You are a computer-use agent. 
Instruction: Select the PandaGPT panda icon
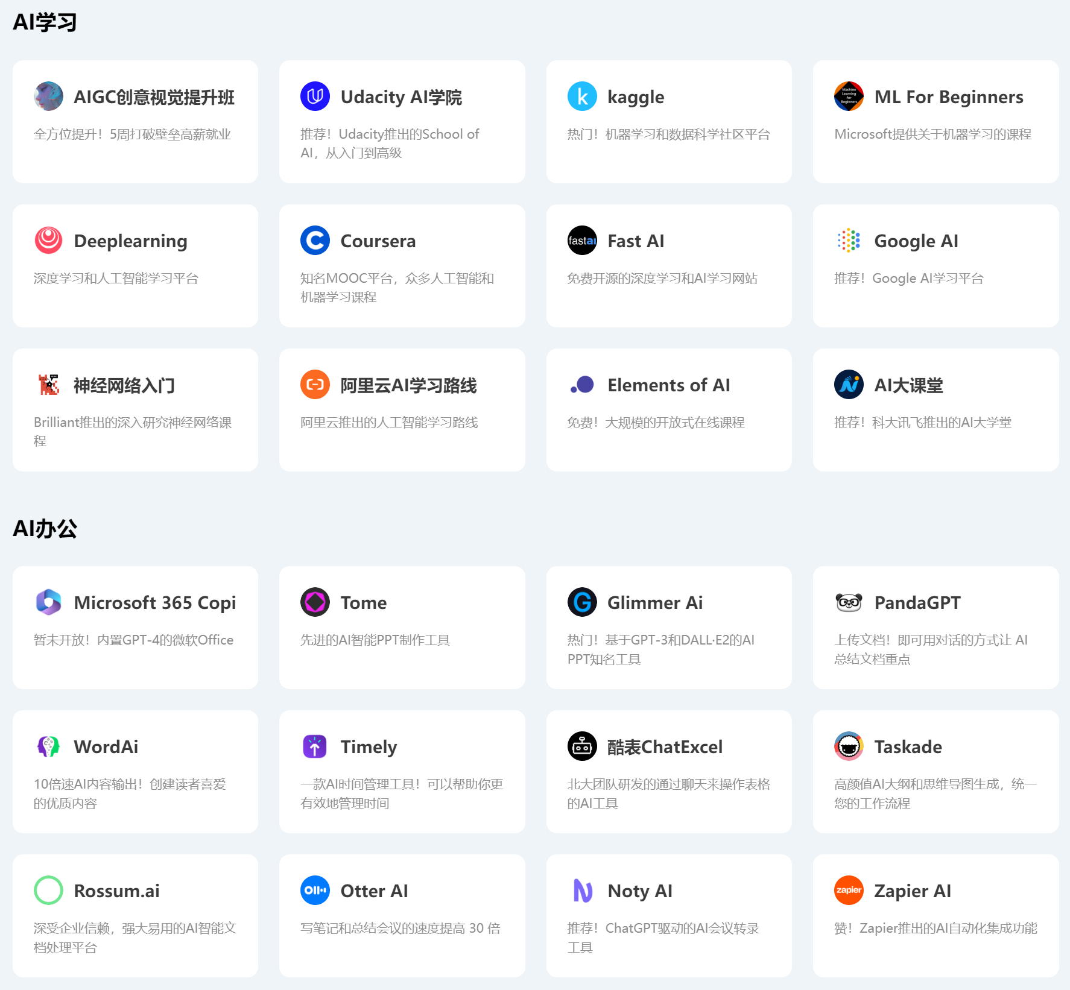[849, 602]
